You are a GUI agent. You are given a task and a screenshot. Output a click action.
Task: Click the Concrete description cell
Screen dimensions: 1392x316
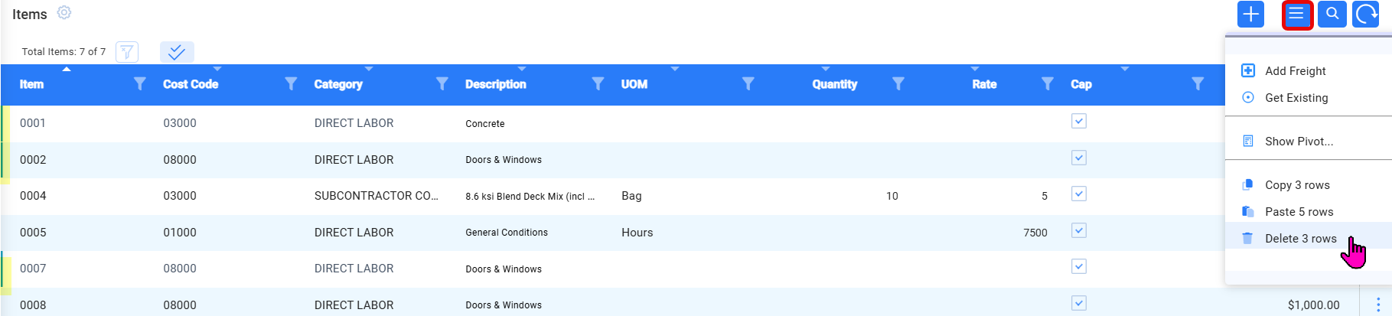pyautogui.click(x=484, y=123)
